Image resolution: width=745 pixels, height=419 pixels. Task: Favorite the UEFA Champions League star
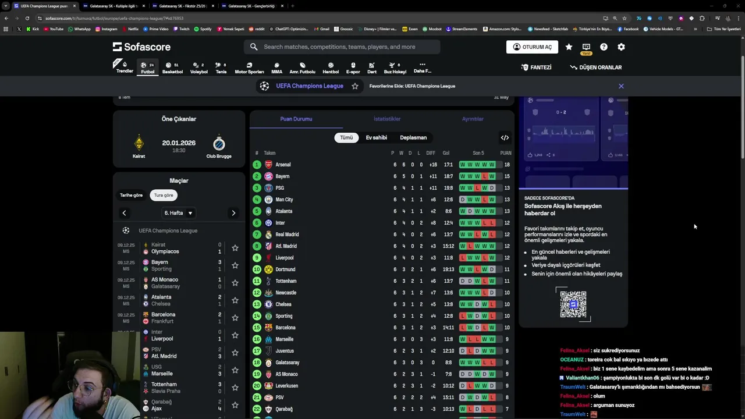coord(355,86)
